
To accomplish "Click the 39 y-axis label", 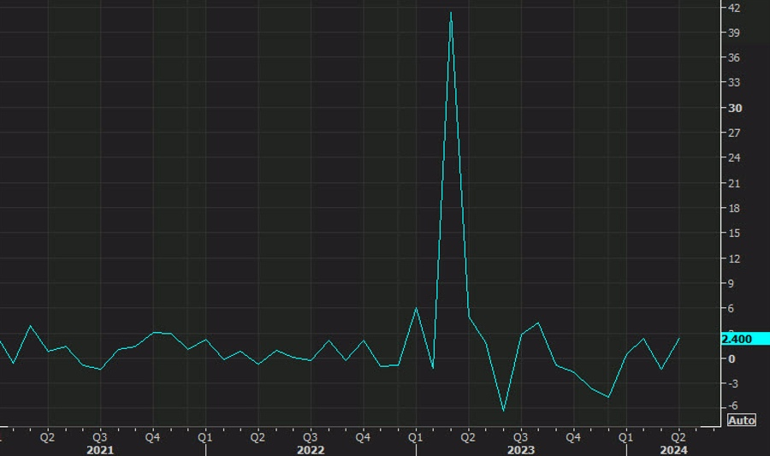I will point(734,33).
